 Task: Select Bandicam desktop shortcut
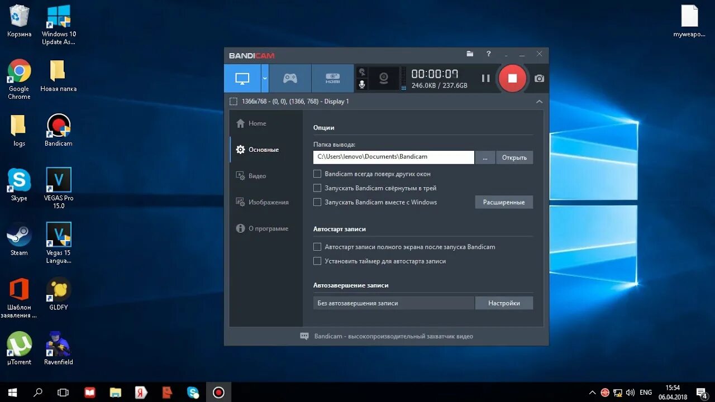tap(59, 130)
